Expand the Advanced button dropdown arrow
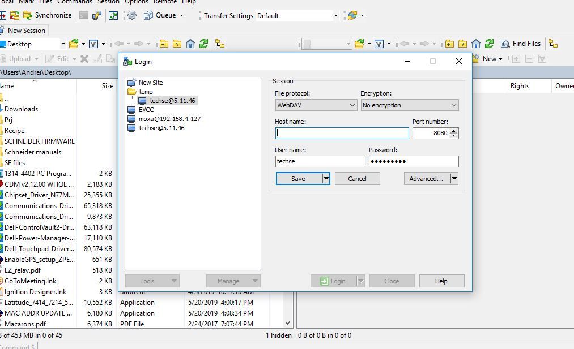 tap(453, 179)
